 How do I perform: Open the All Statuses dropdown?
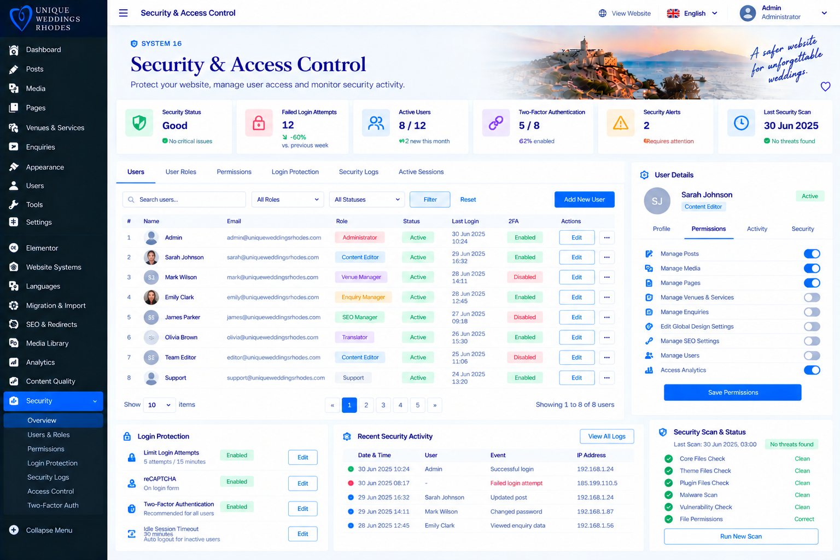coord(367,200)
